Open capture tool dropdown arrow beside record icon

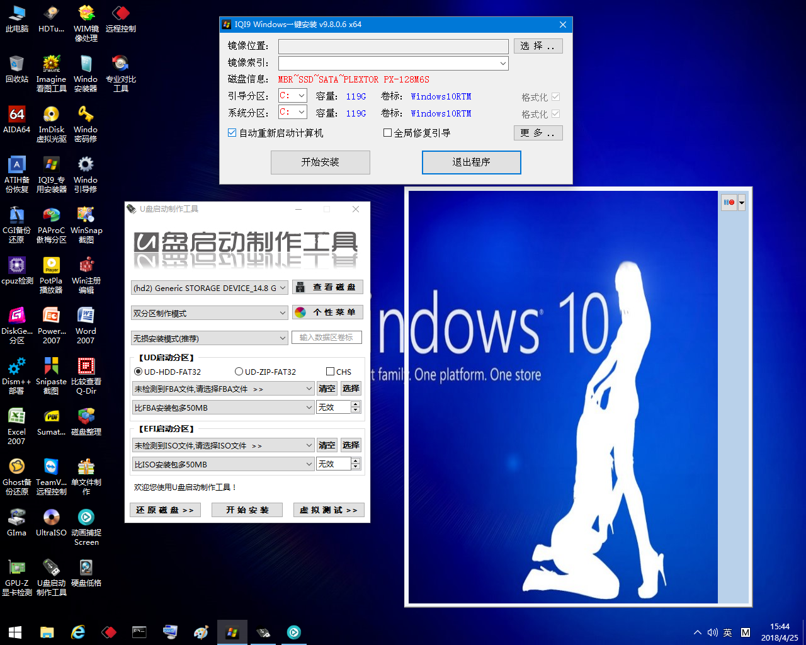742,202
